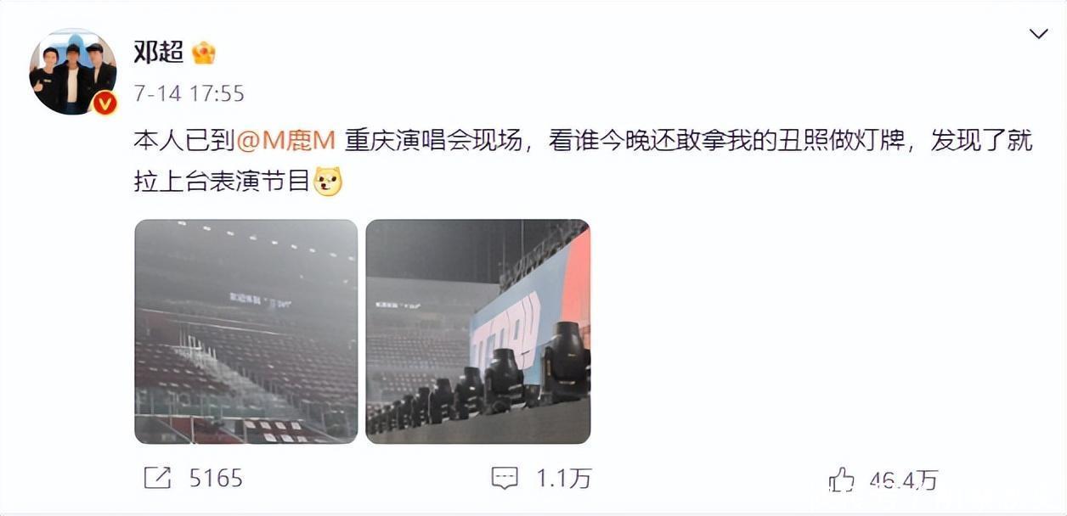Click the doge emoji in post text

(327, 182)
